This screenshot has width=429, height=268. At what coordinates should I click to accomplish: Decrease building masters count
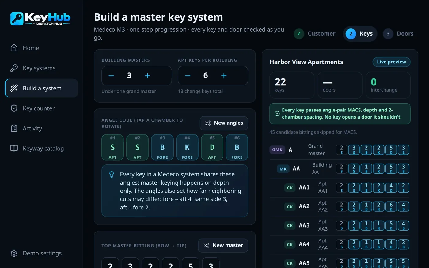111,76
